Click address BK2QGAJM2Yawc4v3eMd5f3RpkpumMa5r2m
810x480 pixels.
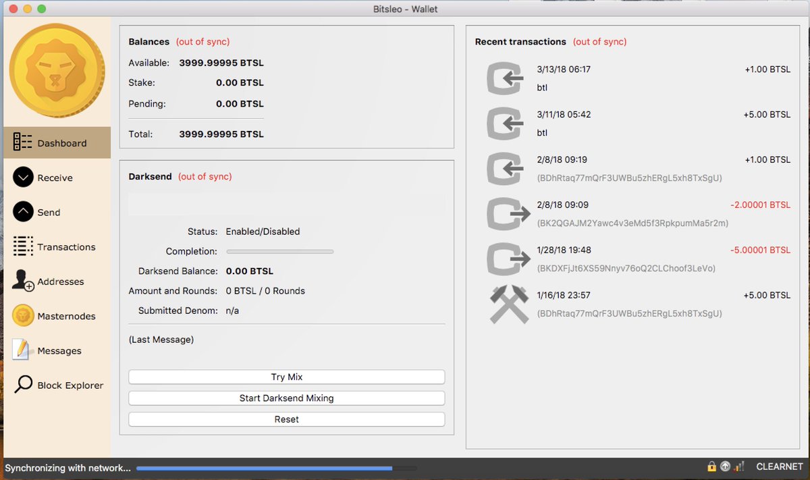coord(632,223)
